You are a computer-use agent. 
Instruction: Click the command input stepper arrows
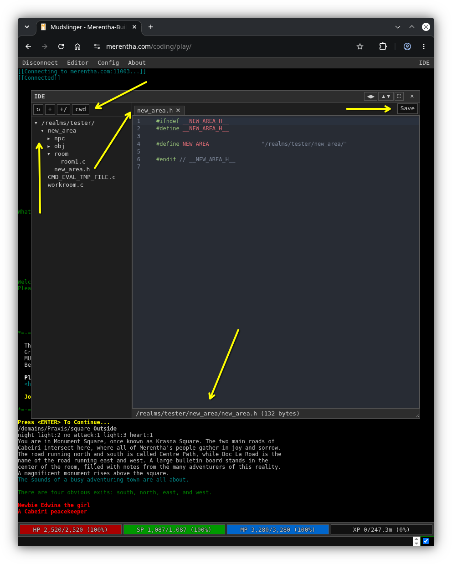point(416,541)
